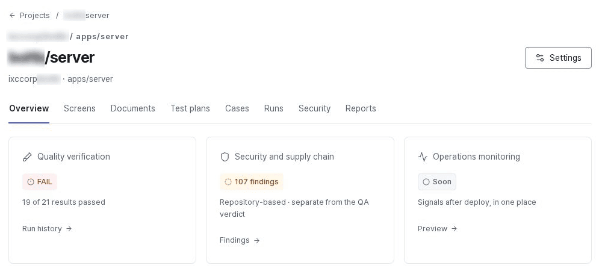
Task: Open the Settings button
Action: pos(558,58)
